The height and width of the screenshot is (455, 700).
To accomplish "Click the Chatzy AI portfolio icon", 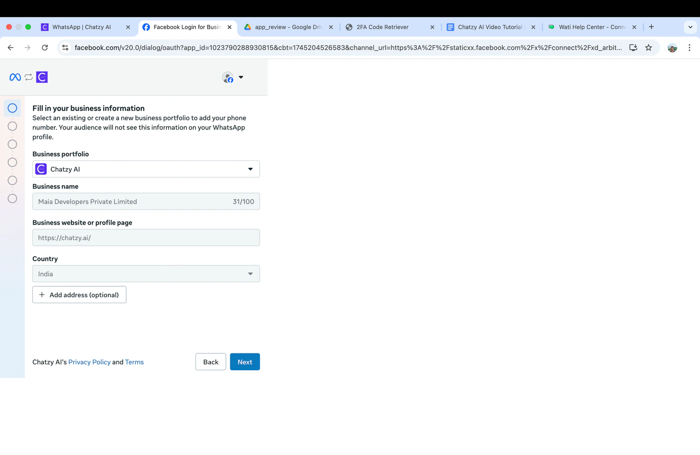I will click(41, 169).
